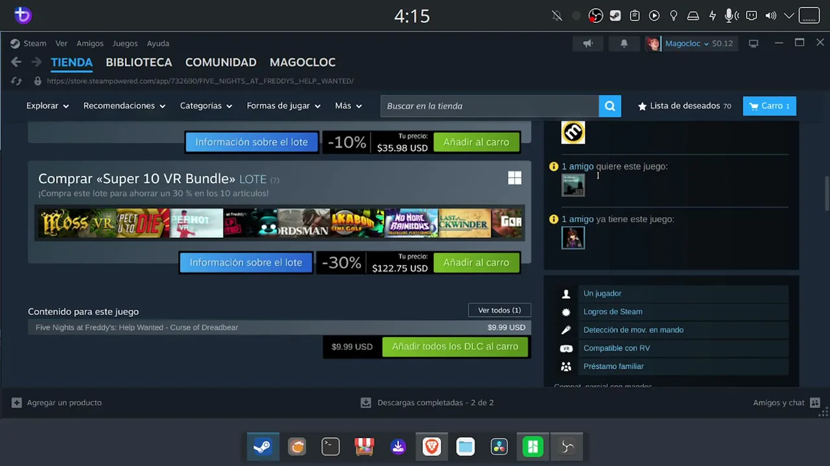Viewport: 830px width, 466px height.
Task: Click Ver todos (1) button
Action: click(x=499, y=311)
